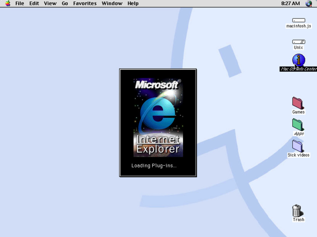Screen dimensions: 317x237
Task: Click the 8:27 AM menu bar clock
Action: click(x=290, y=4)
